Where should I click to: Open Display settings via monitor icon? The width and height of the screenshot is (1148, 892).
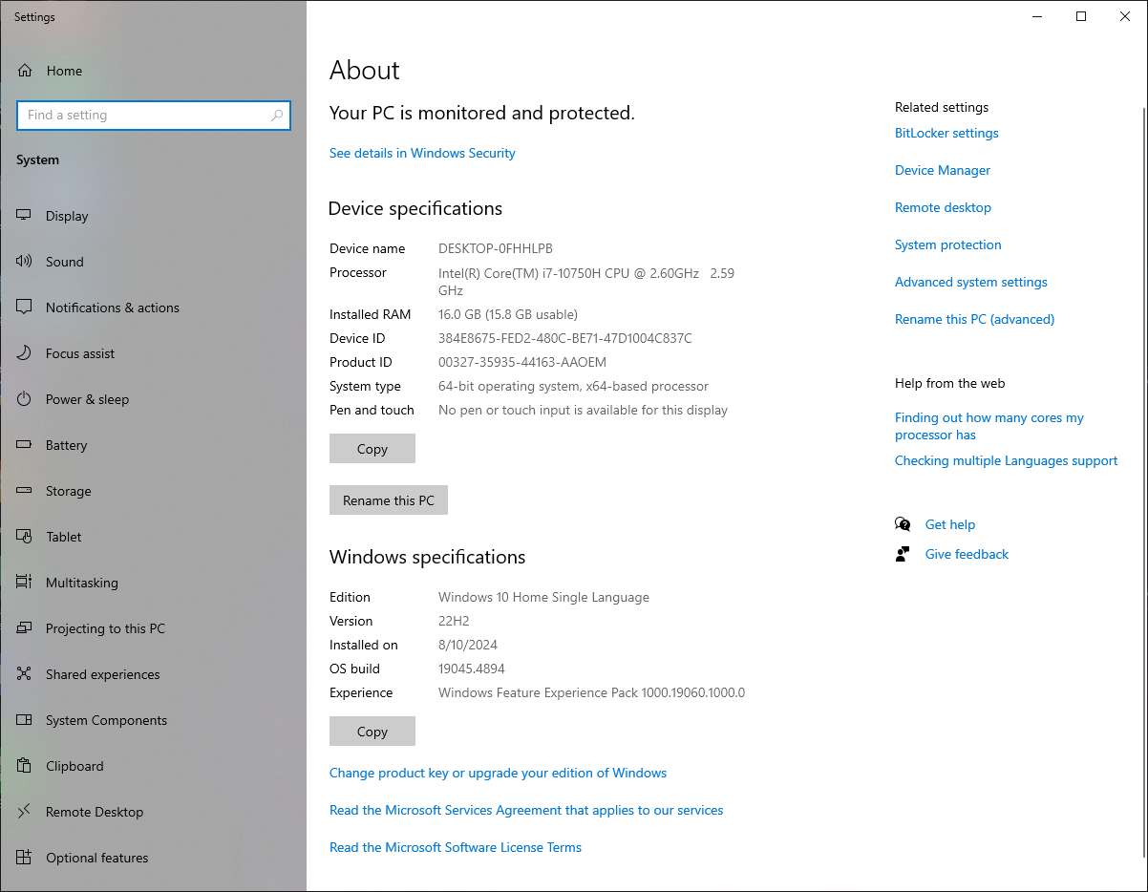[25, 216]
